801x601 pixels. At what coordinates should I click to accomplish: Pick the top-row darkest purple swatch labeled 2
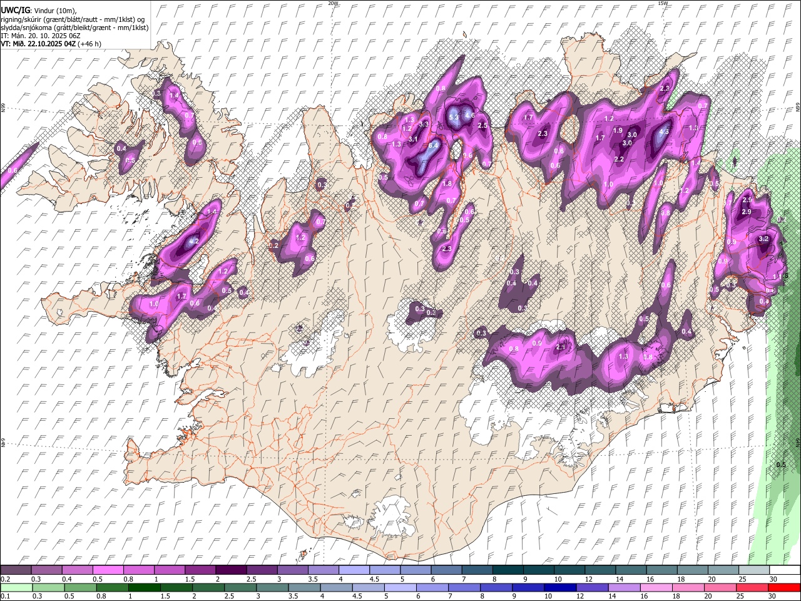231,570
